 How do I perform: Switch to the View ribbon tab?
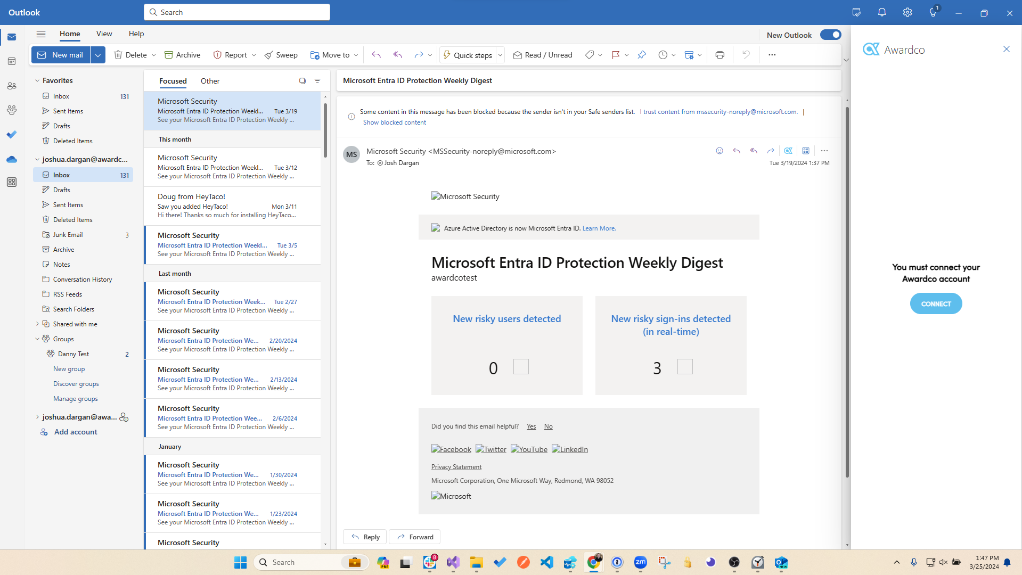coord(104,34)
